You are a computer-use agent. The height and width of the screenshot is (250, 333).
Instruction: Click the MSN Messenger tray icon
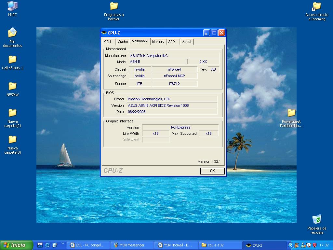(x=303, y=245)
